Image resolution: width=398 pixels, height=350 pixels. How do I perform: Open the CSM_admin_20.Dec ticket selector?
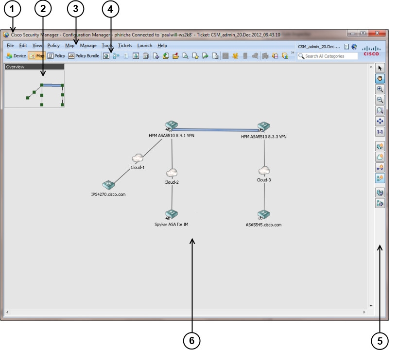319,47
